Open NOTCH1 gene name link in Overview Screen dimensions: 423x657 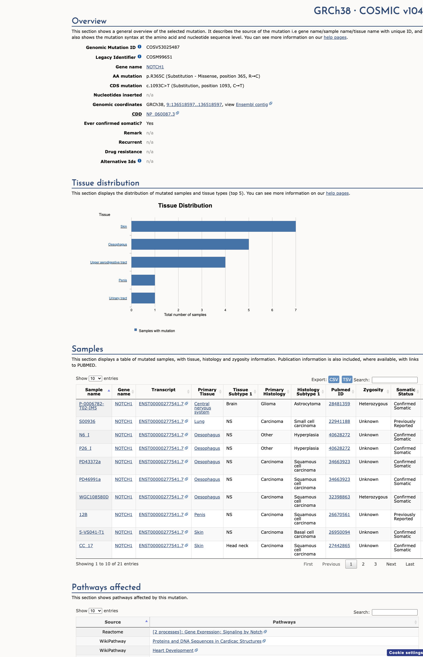[155, 67]
